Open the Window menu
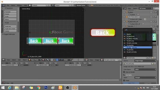 [x=19, y=5]
